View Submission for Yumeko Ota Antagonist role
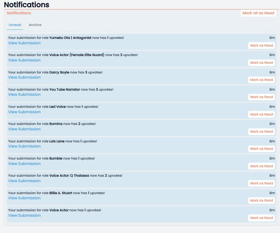 [24, 43]
